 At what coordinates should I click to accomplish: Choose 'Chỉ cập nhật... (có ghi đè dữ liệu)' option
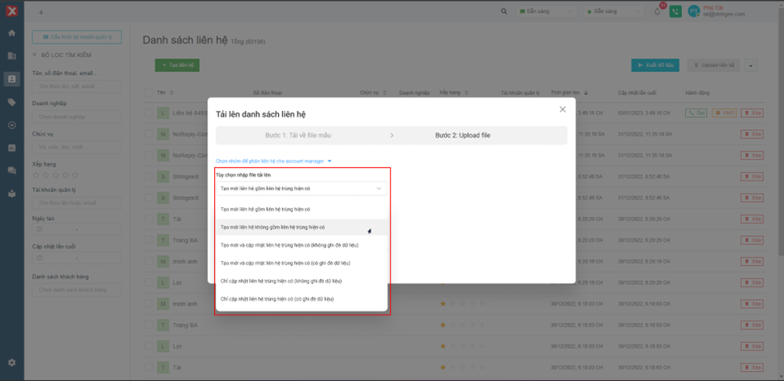click(278, 298)
